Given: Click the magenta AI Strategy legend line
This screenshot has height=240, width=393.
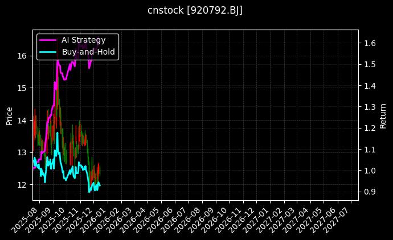Looking at the screenshot, I should (48, 40).
